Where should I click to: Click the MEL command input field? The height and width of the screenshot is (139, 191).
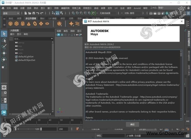pyautogui.click(x=113, y=135)
